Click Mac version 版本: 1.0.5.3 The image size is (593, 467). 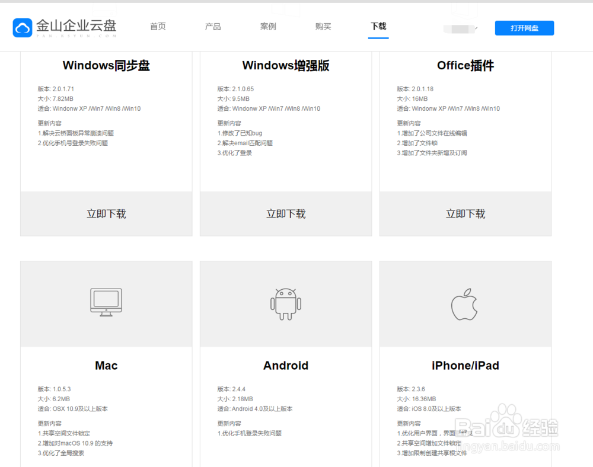pyautogui.click(x=54, y=389)
